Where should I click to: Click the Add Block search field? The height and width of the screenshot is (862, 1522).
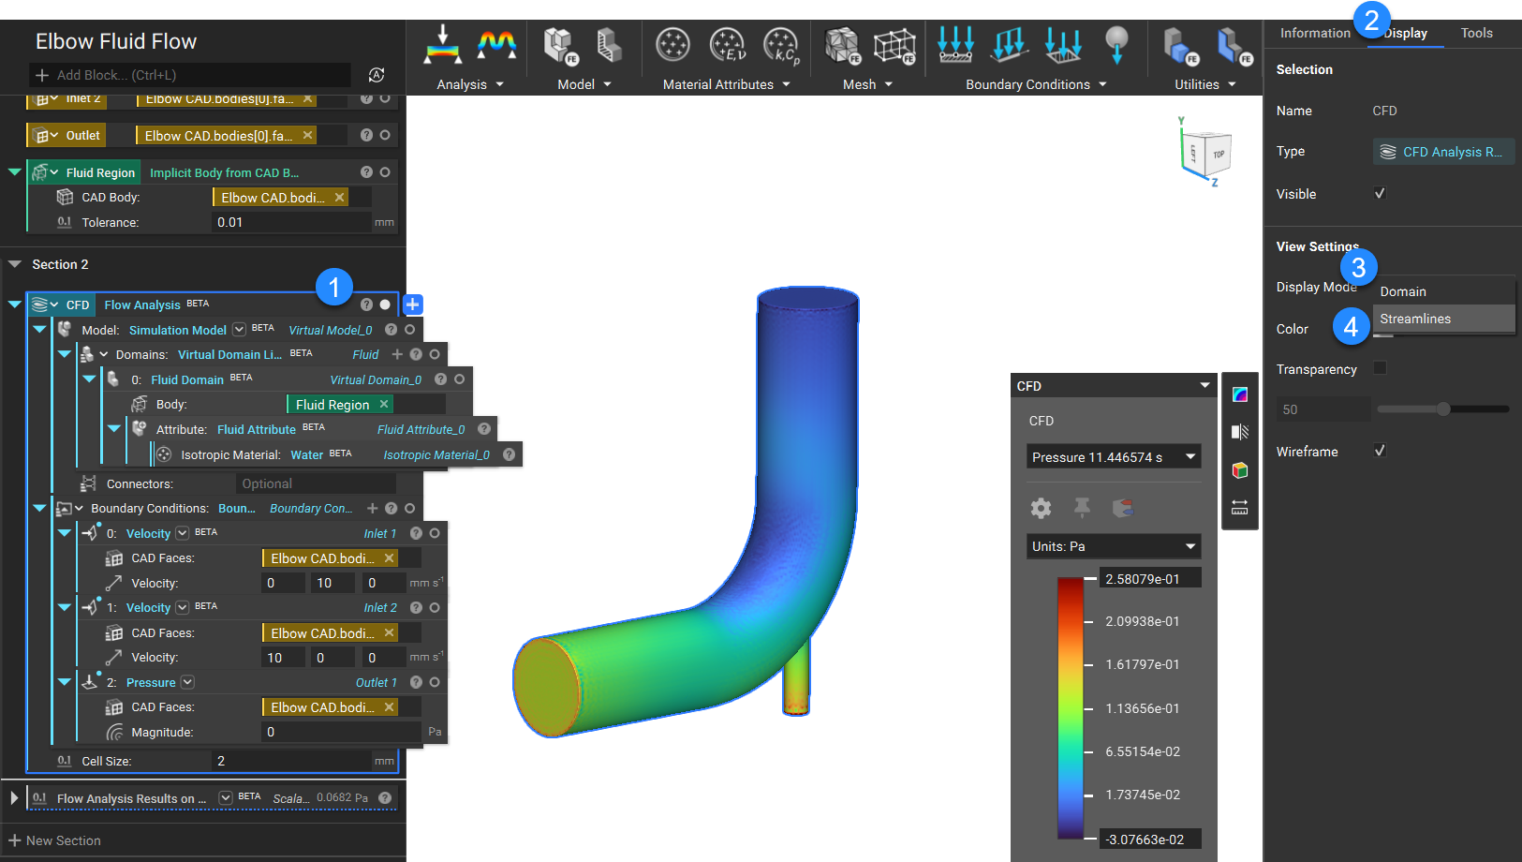192,75
